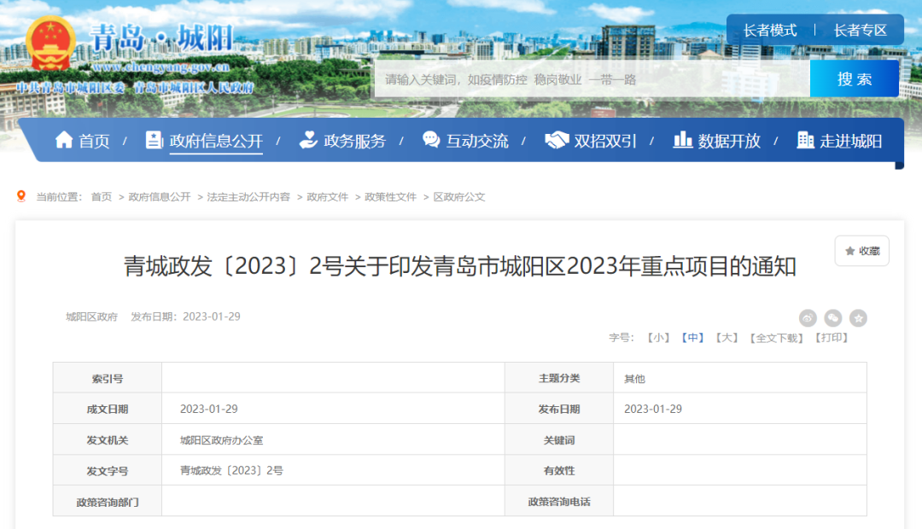This screenshot has width=922, height=529.
Task: Click the chat bubble icon beside 互动交流
Action: [431, 140]
